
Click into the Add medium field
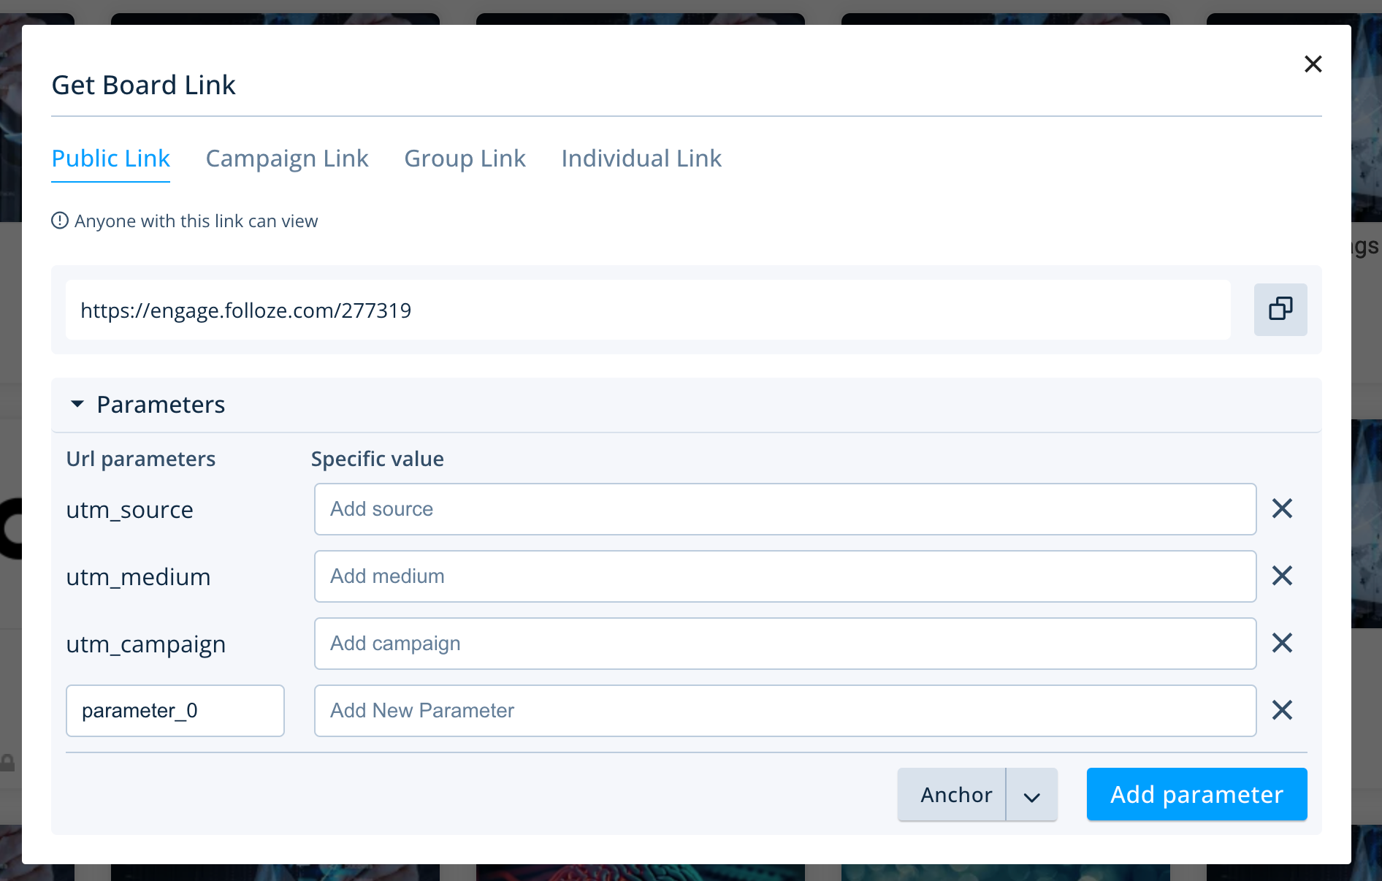[x=784, y=576]
